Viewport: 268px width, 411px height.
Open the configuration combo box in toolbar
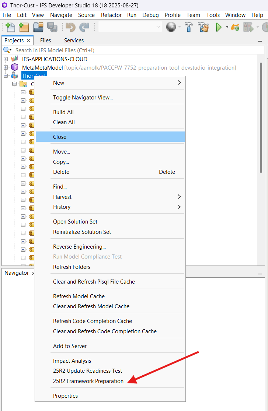coord(130,27)
